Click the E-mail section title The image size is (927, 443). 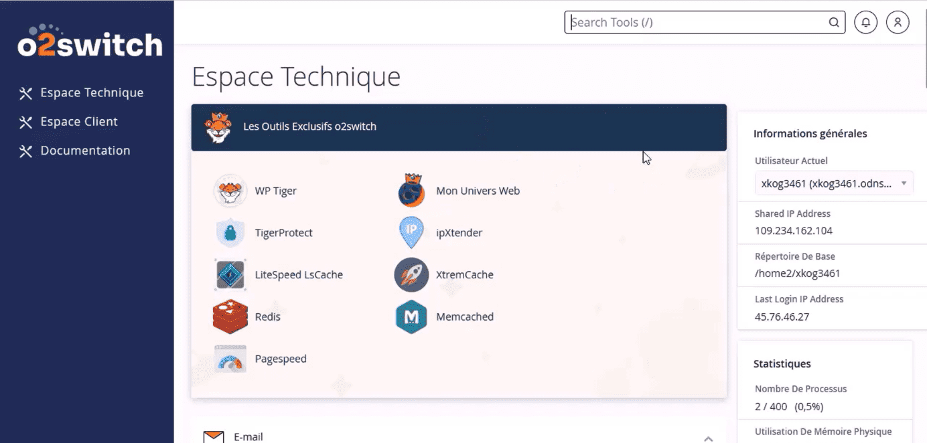coord(248,437)
